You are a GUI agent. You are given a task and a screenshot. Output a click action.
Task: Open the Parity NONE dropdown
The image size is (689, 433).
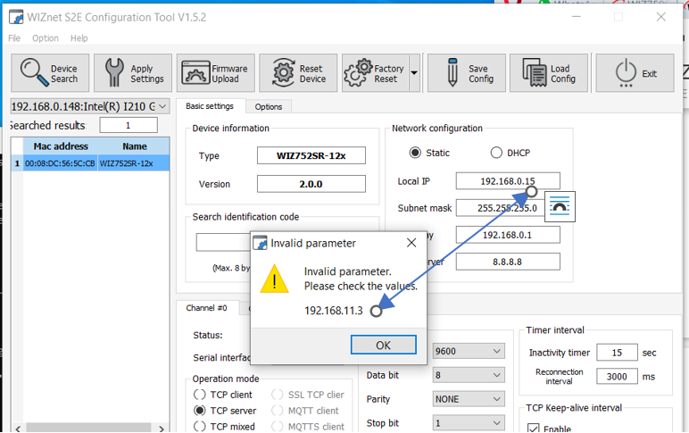coord(469,399)
